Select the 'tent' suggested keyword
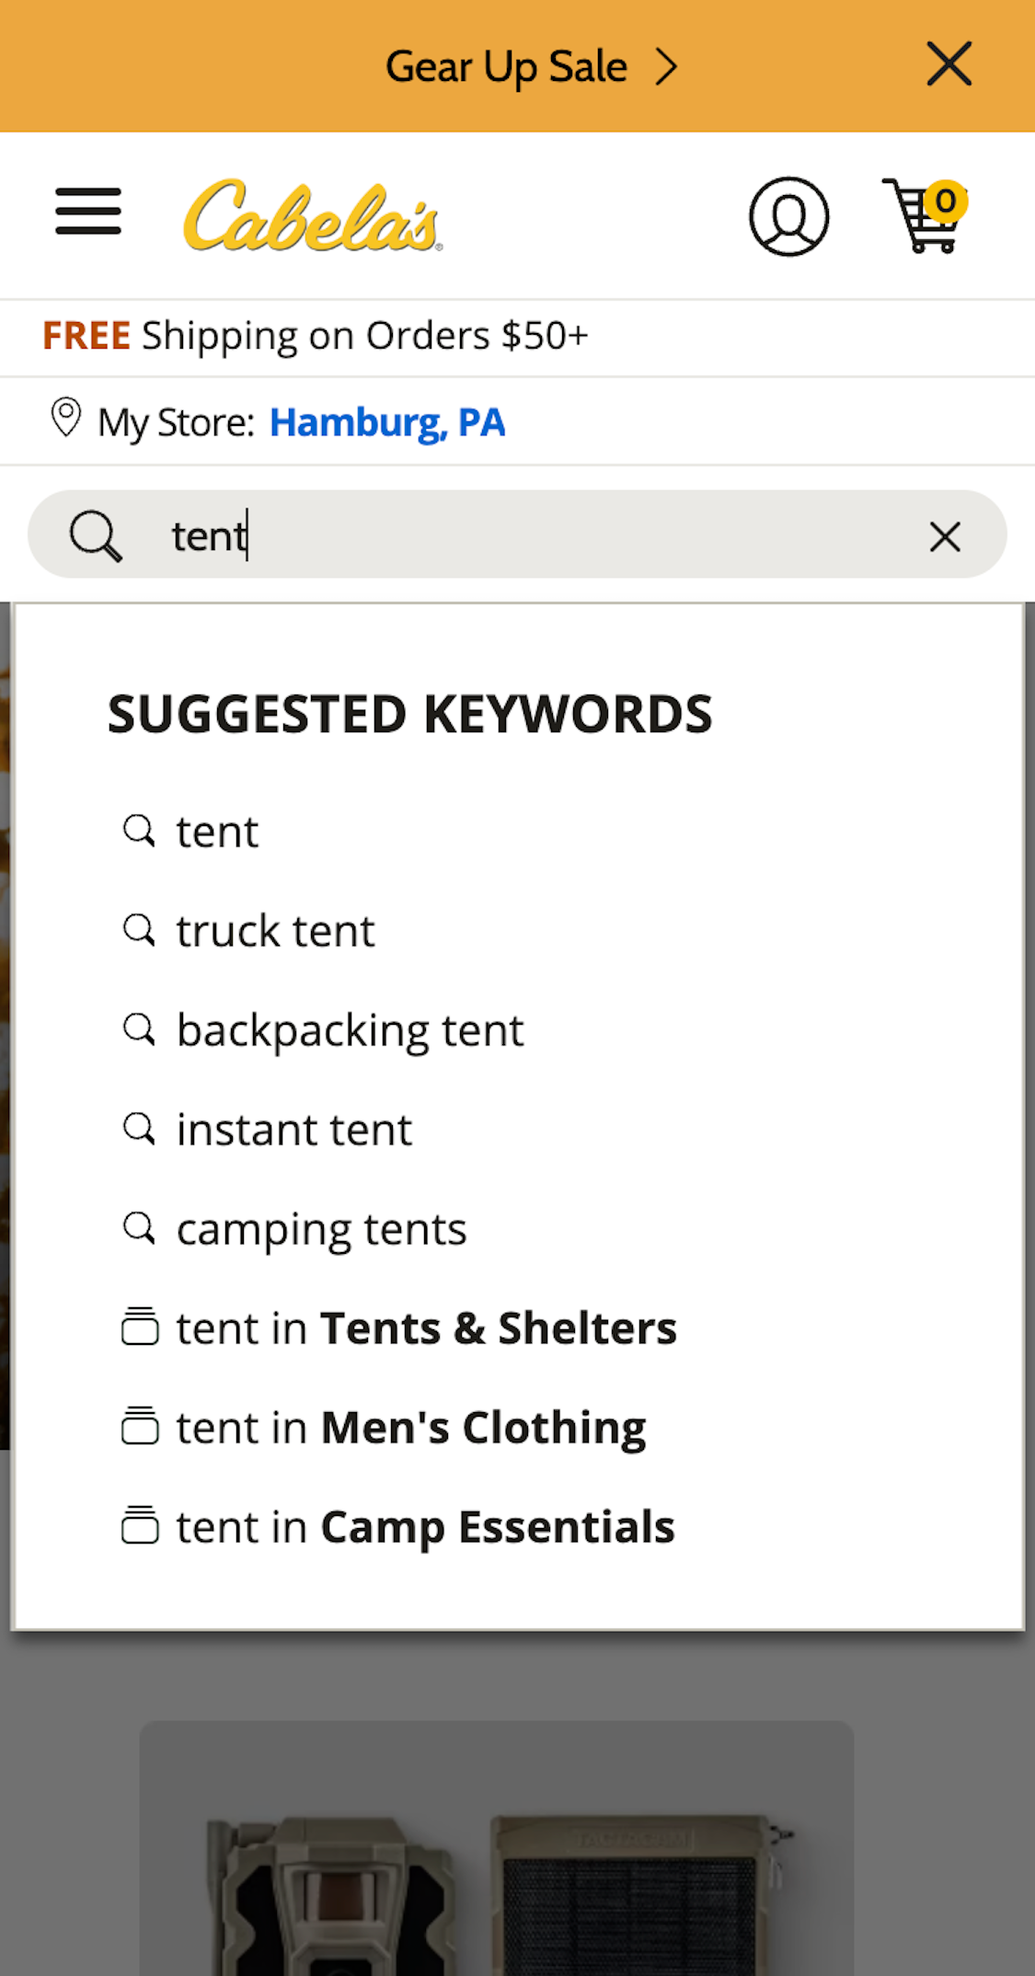Viewport: 1035px width, 1976px height. (x=217, y=831)
